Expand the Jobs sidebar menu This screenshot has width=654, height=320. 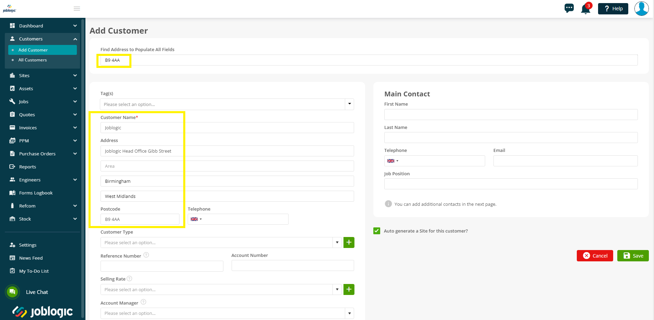43,102
